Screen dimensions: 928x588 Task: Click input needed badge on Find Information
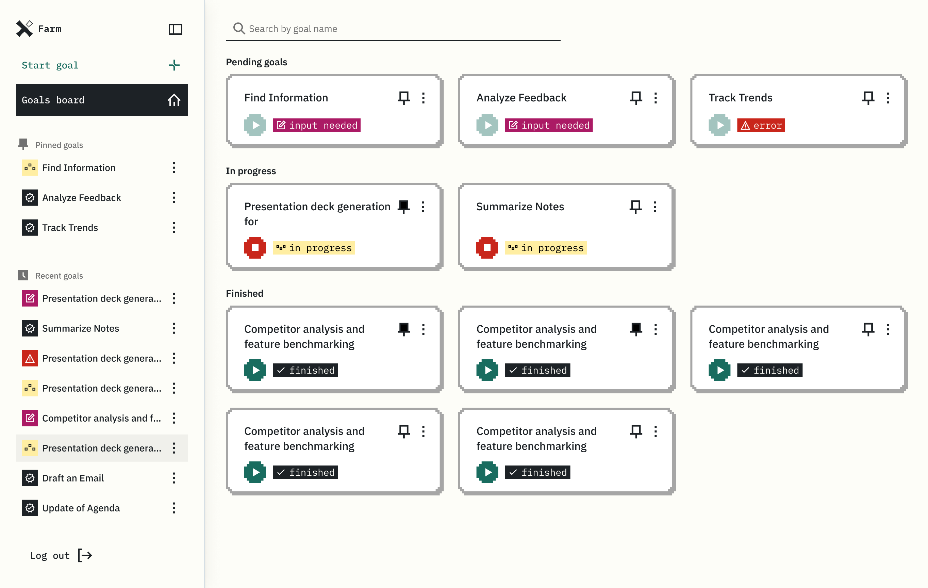click(x=316, y=125)
